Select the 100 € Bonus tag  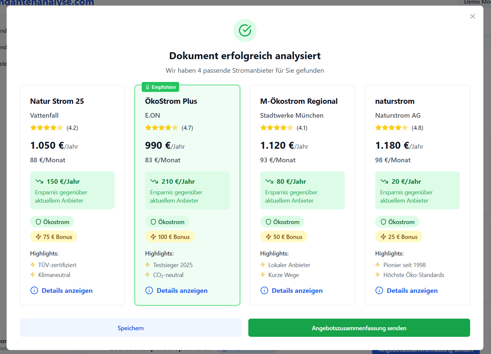point(170,237)
